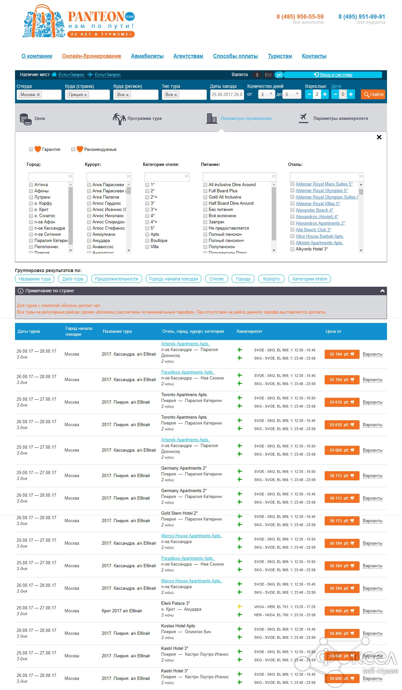Click the Даты заезда date field
This screenshot has height=690, width=402.
(227, 94)
